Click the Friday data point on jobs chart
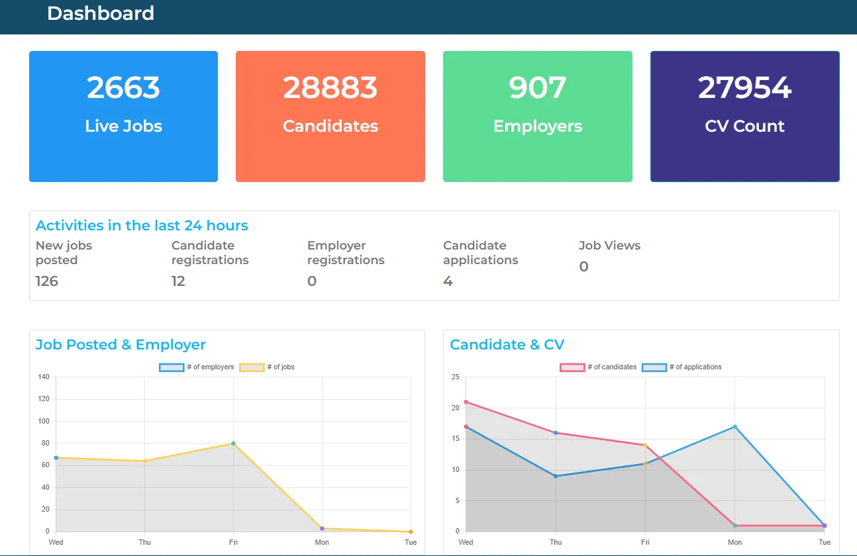Screen dimensions: 857x556 [233, 443]
